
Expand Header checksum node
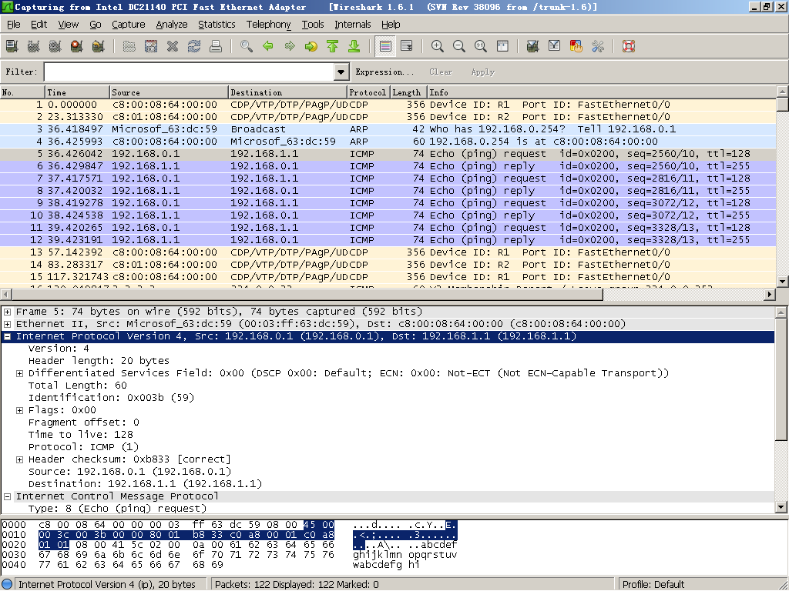click(x=19, y=459)
